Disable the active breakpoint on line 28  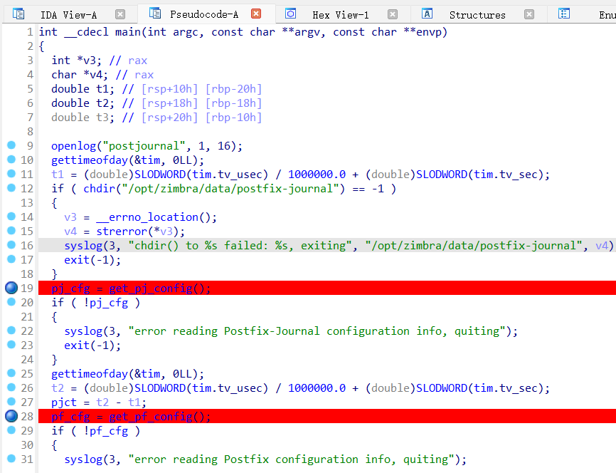[x=11, y=416]
